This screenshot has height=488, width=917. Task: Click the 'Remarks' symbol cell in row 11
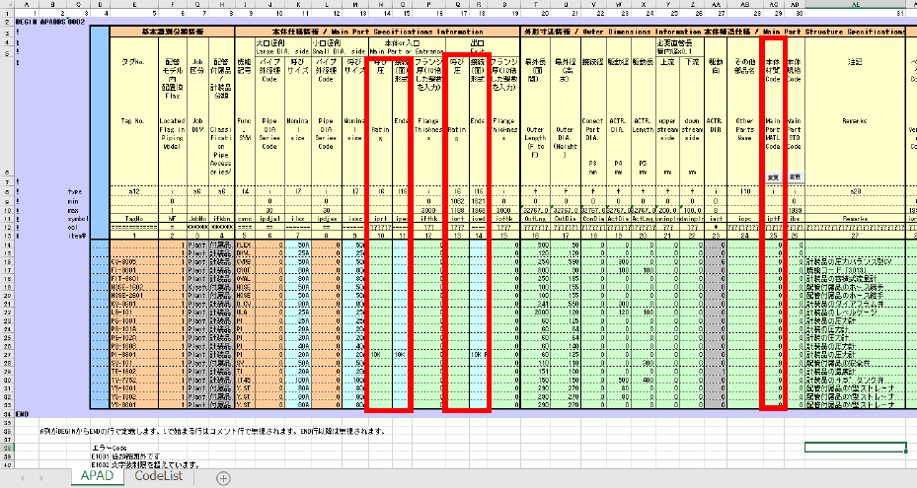[855, 219]
